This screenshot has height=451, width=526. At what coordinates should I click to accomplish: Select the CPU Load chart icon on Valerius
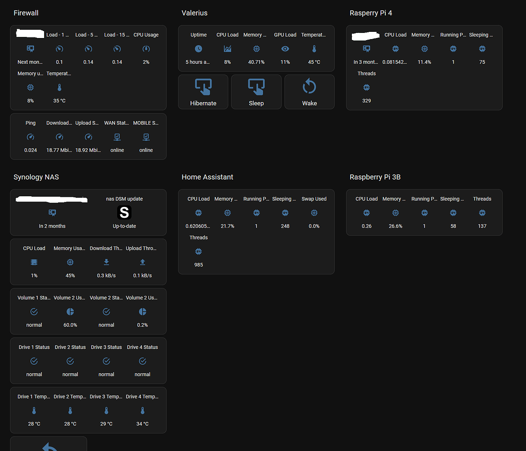[228, 48]
